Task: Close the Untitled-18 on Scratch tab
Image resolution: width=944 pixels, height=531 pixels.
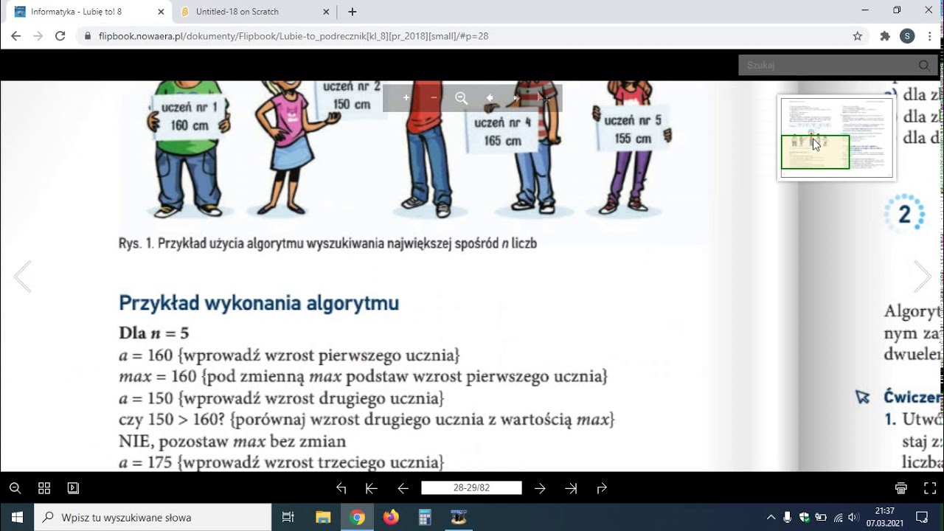Action: [325, 12]
